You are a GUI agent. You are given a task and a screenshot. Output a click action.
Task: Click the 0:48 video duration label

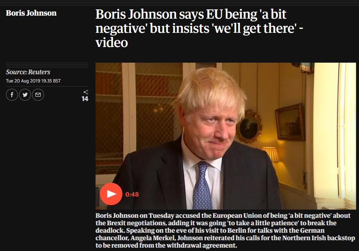(132, 194)
